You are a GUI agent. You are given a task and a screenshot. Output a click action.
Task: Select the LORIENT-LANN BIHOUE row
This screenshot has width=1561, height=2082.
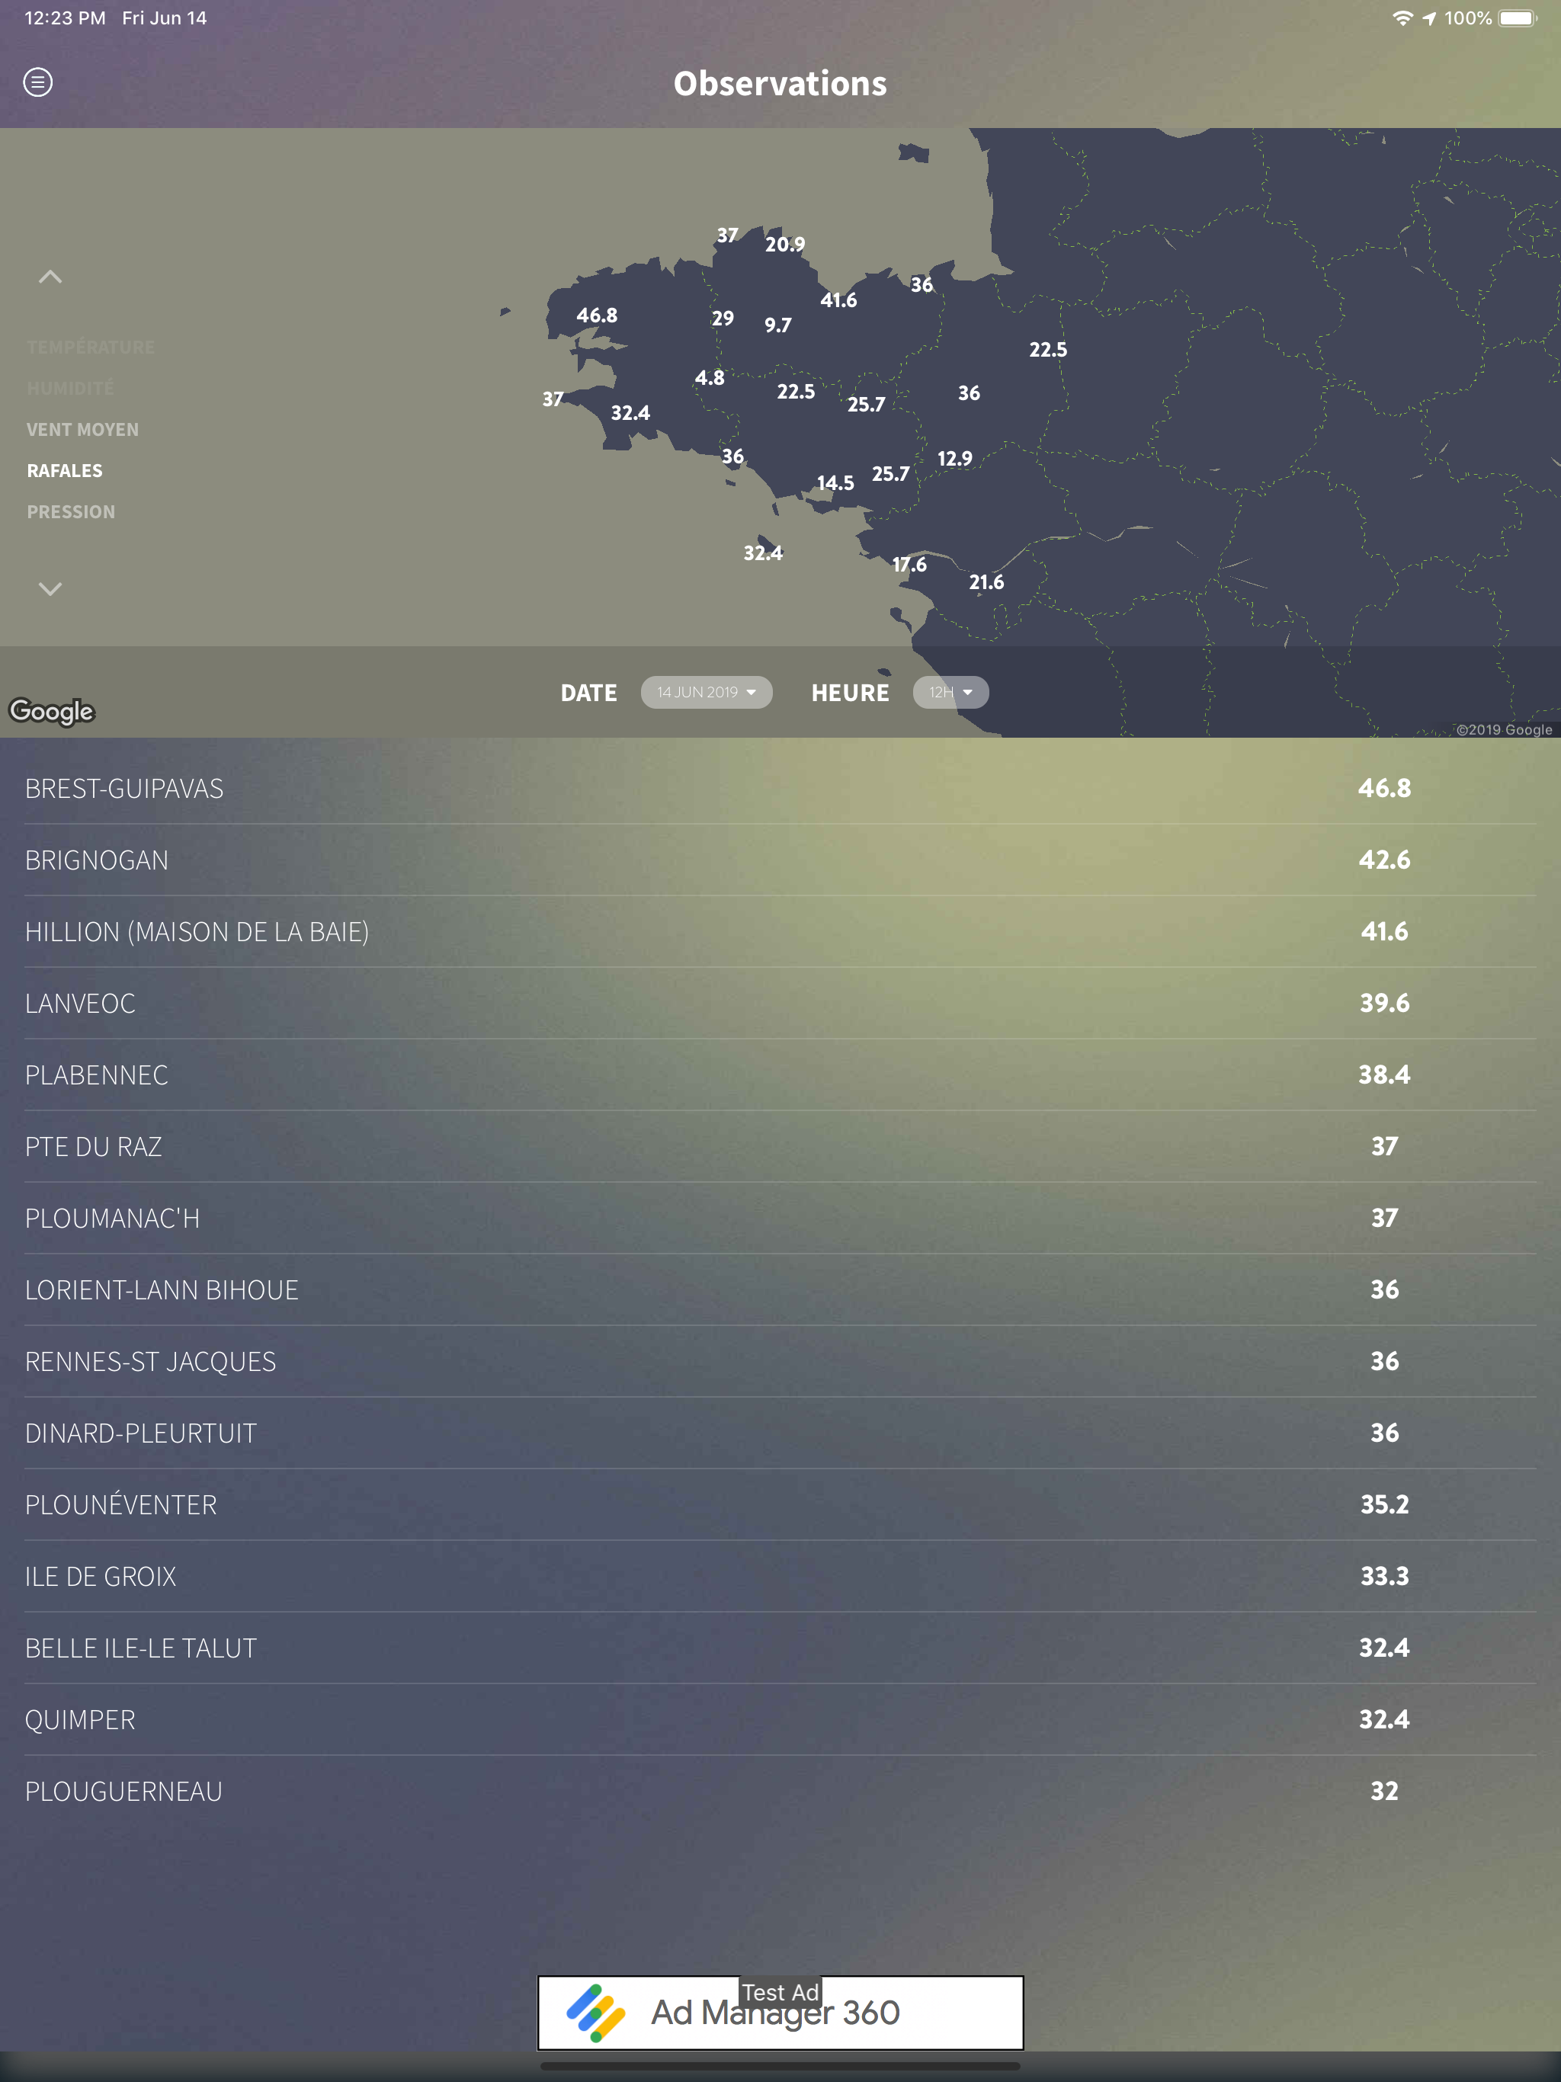(780, 1289)
